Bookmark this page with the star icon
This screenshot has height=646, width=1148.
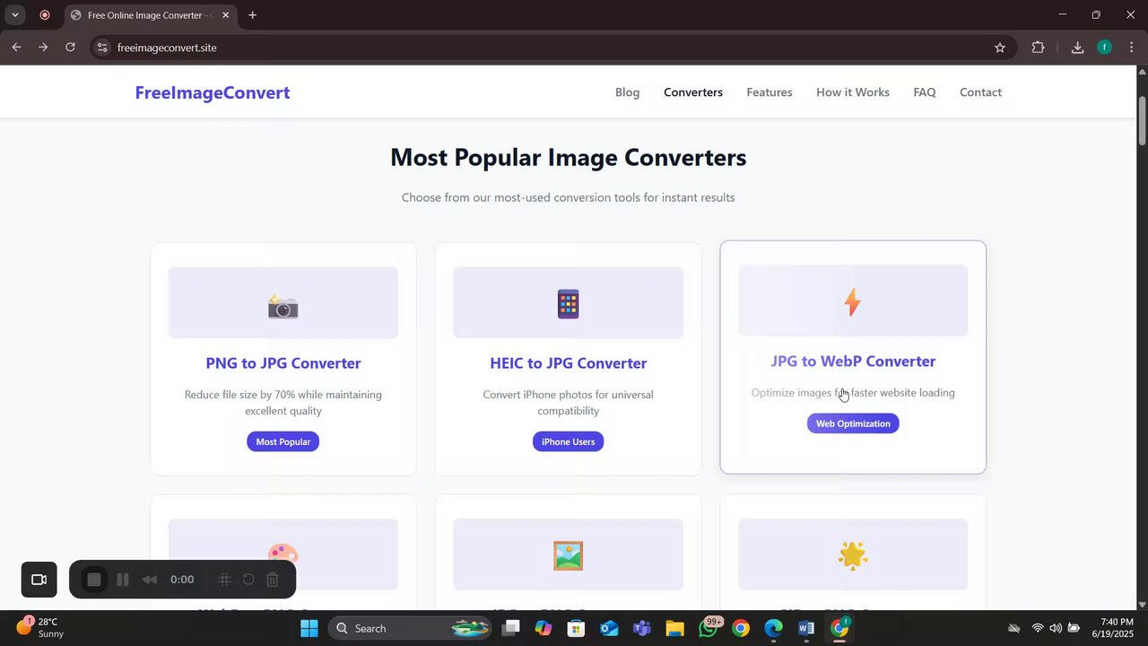pyautogui.click(x=1000, y=48)
